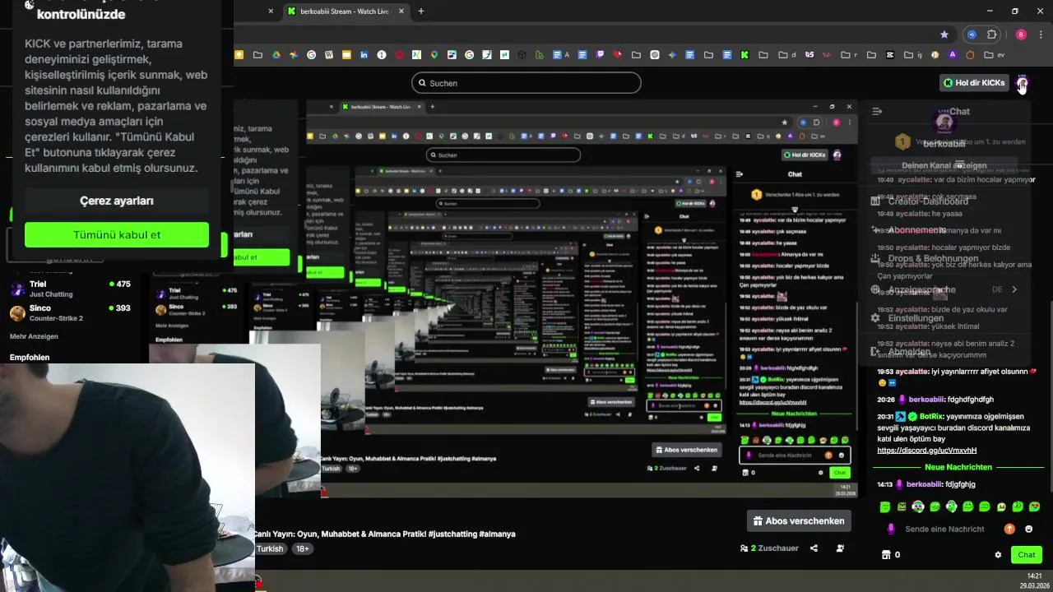The image size is (1053, 592).
Task: Open Çerez ayarları cookie settings
Action: coord(117,201)
